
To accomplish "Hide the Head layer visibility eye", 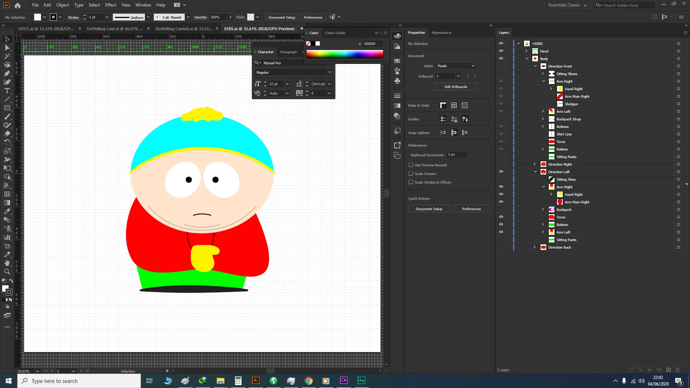I will pos(501,51).
